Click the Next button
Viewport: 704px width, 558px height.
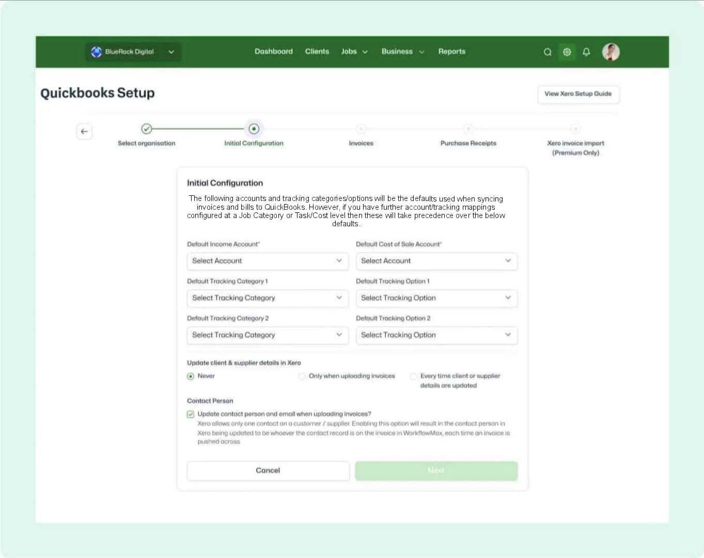436,471
